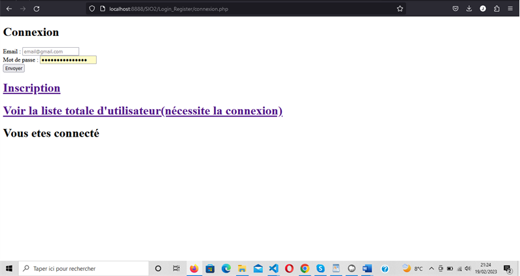Open Visual Studio Code from the taskbar
The image size is (520, 276).
(x=273, y=268)
